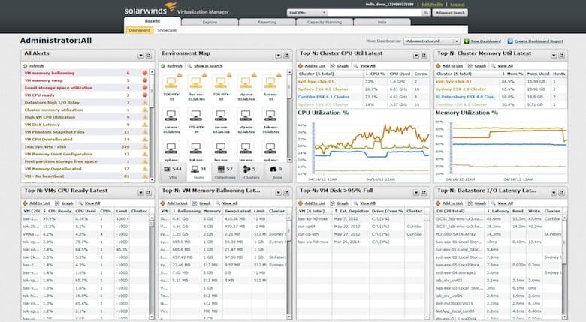
Task: Select the Recent tab
Action: [x=153, y=21]
